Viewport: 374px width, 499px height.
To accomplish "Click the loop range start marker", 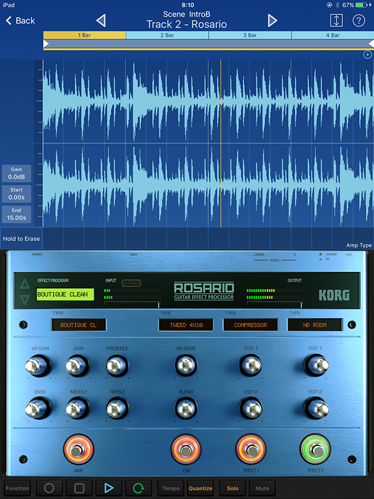I will coord(46,44).
